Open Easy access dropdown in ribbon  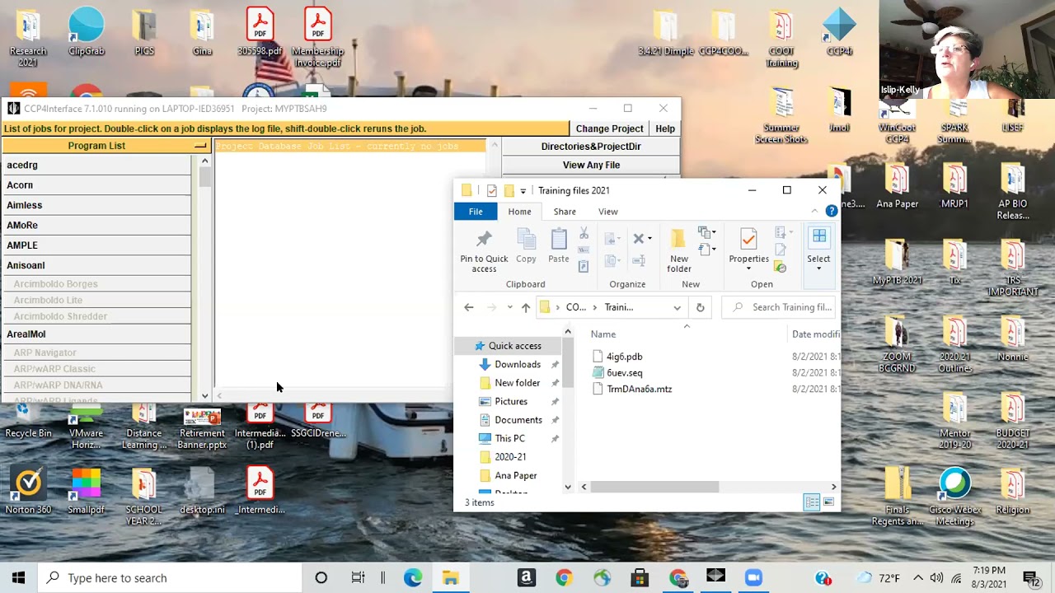(x=706, y=250)
